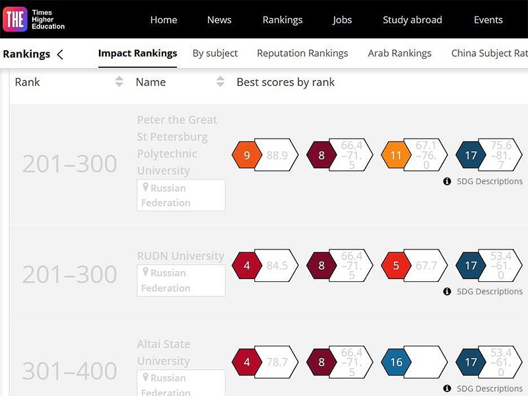The height and width of the screenshot is (396, 528).
Task: Sort the table by Name column arrows
Action: (220, 82)
